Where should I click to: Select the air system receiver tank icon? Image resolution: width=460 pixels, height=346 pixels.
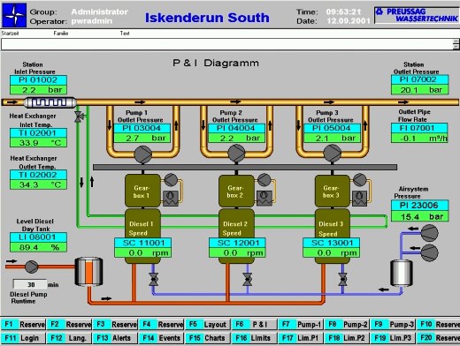402,273
